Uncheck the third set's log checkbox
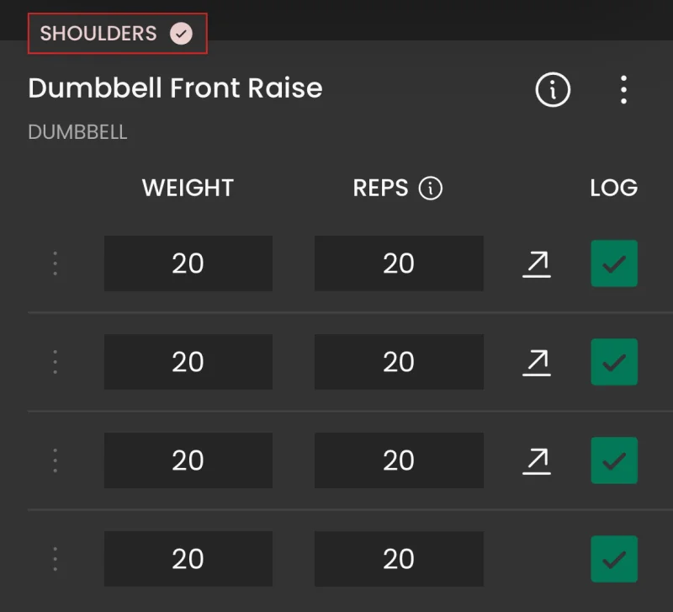673x612 pixels. pyautogui.click(x=614, y=460)
